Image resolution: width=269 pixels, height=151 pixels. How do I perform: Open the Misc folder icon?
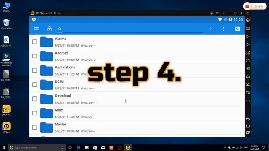[47, 113]
